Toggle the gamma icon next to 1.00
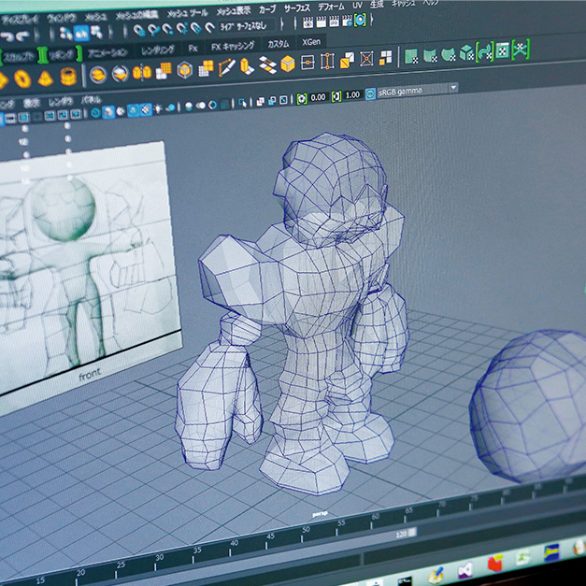 coord(336,96)
